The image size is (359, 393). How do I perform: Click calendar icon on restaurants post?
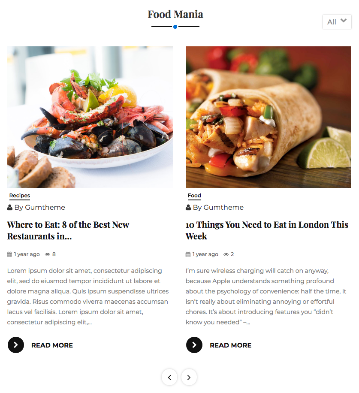point(9,254)
